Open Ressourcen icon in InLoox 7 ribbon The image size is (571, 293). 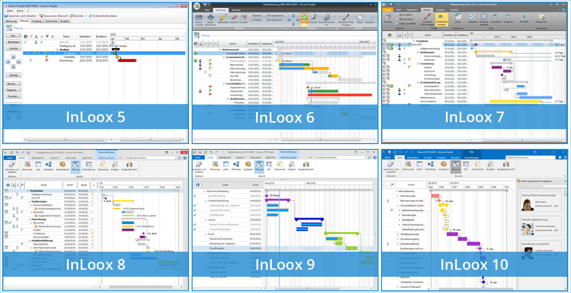pos(541,16)
